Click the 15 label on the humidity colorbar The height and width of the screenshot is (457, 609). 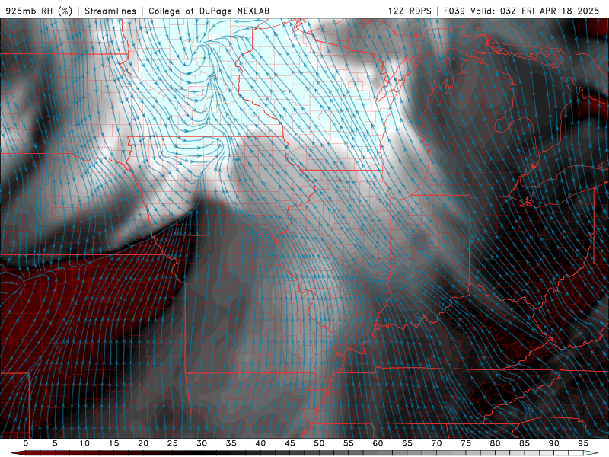tap(113, 443)
